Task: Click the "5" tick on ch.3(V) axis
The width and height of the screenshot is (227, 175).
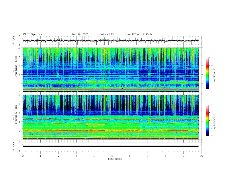Action: coord(20,142)
